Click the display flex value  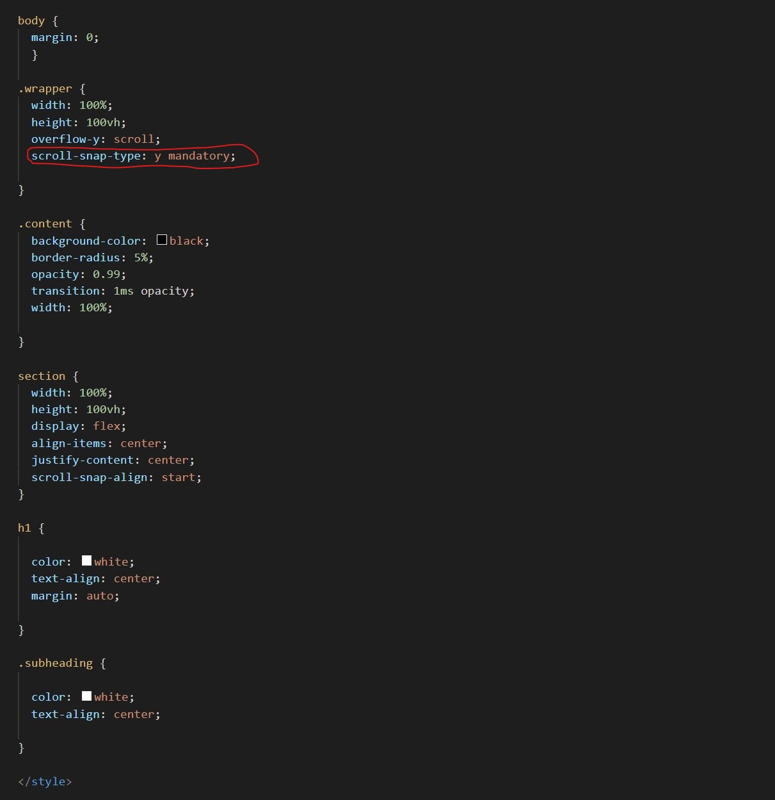coord(106,426)
